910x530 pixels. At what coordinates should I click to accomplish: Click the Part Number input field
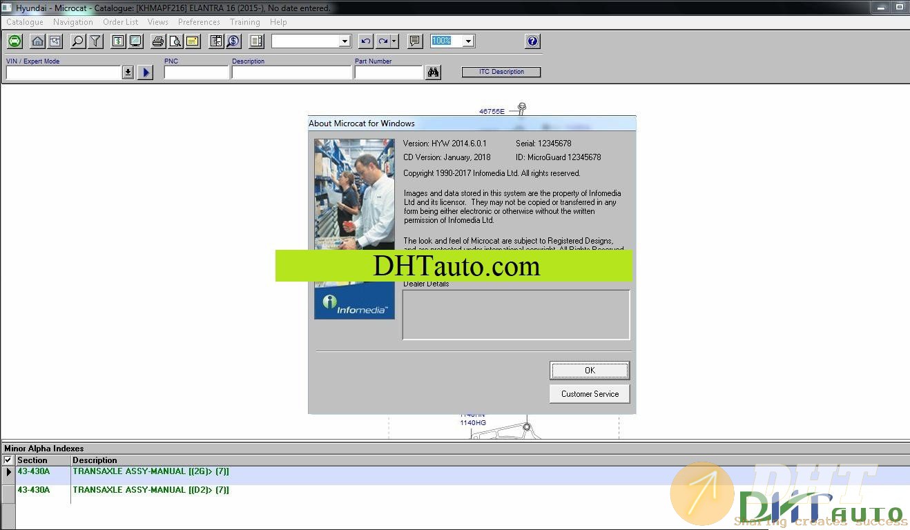tap(389, 72)
